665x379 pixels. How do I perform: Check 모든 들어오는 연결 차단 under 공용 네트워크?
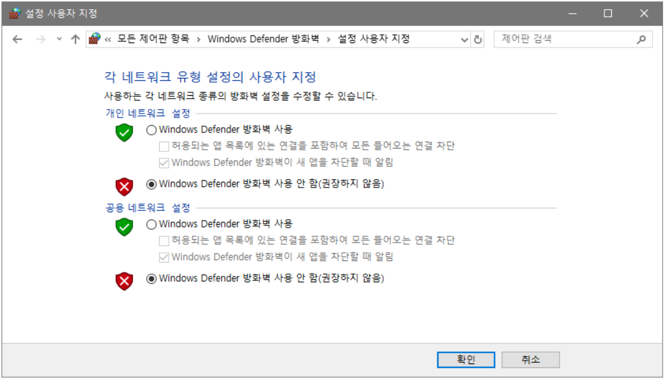[x=164, y=240]
